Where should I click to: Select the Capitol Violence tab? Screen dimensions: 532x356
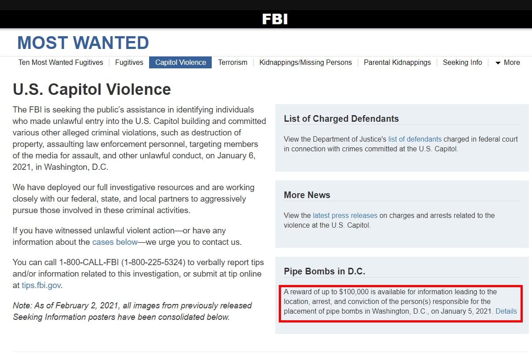[x=180, y=62]
